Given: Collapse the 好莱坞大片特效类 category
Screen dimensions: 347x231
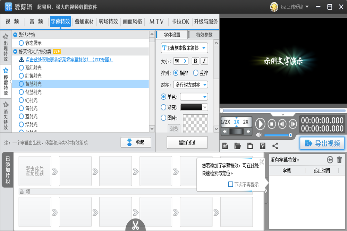Looking at the screenshot, I should (15, 52).
